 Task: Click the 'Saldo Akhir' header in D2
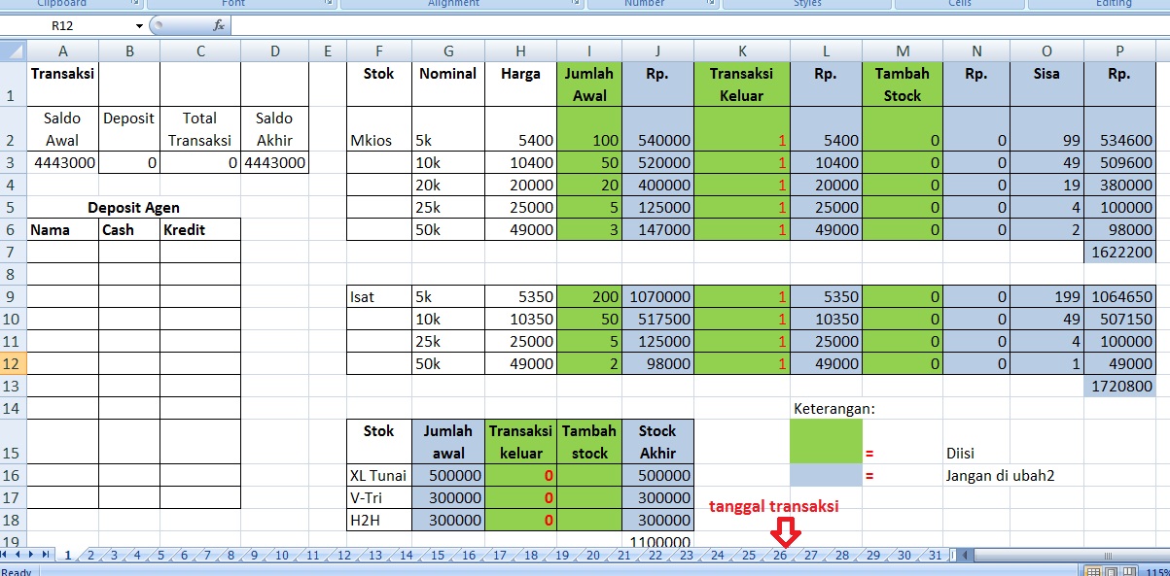tap(274, 129)
